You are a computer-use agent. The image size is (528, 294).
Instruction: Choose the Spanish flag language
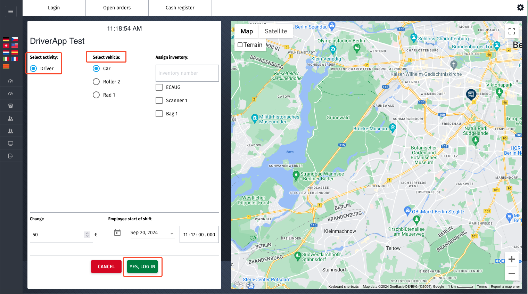tap(15, 52)
